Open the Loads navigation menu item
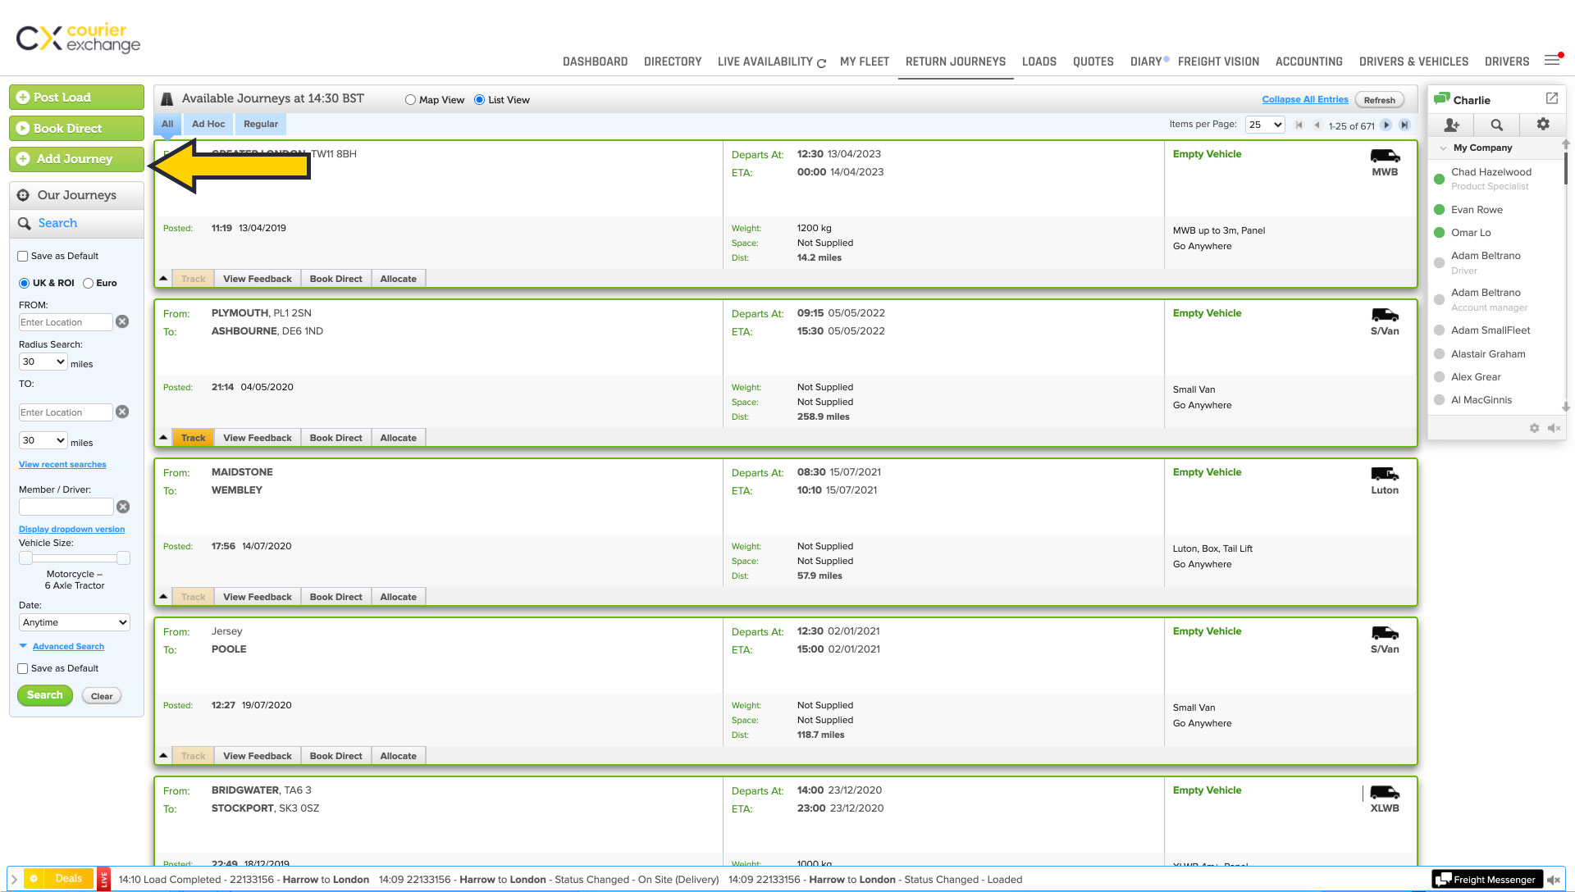The image size is (1575, 892). [1039, 61]
